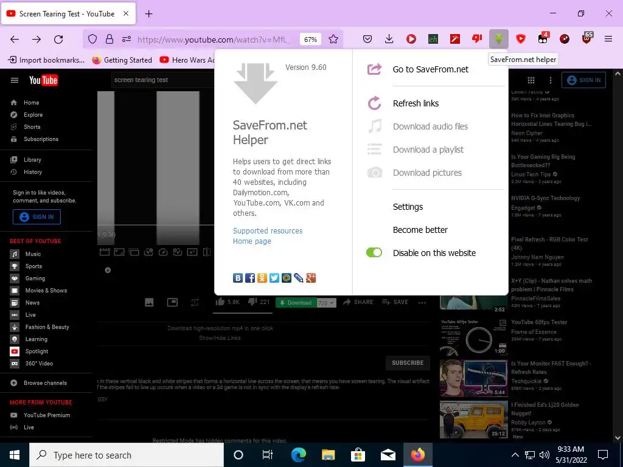The image size is (623, 467).
Task: Open Getting Started bookmark
Action: click(x=122, y=60)
